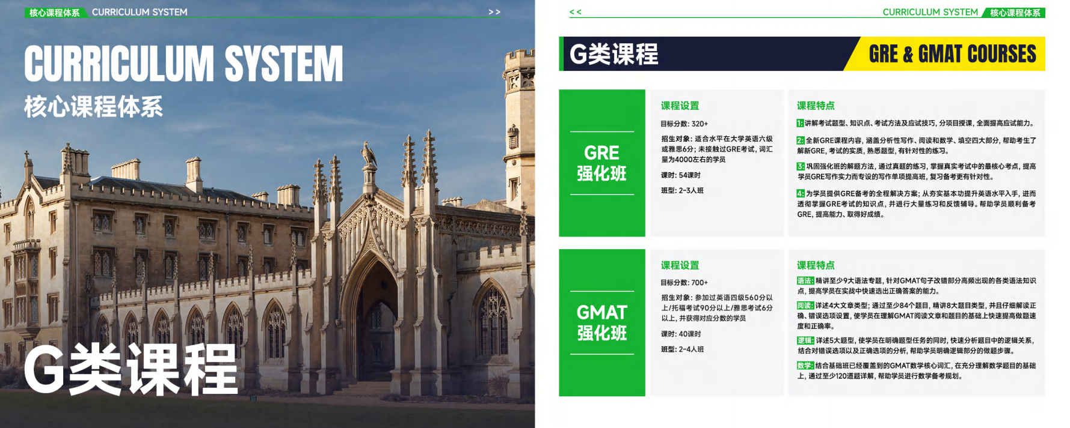This screenshot has width=1070, height=428.
Task: Click the green 阅读 label in GMAT features
Action: [805, 306]
